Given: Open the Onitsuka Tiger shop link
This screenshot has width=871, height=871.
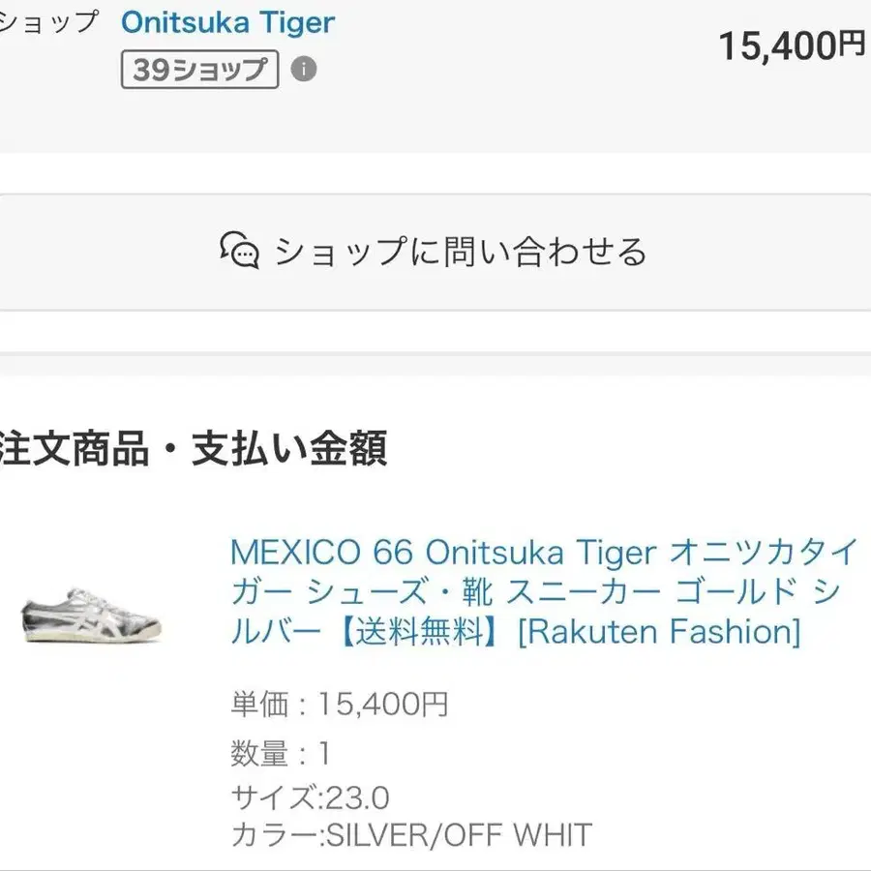Looking at the screenshot, I should 227,22.
